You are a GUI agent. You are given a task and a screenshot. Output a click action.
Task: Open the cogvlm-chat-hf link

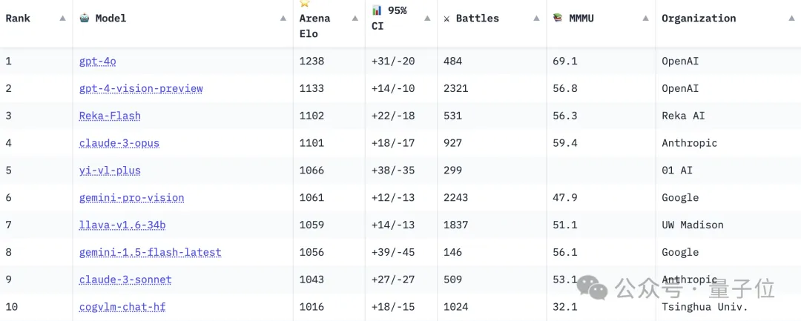(122, 307)
